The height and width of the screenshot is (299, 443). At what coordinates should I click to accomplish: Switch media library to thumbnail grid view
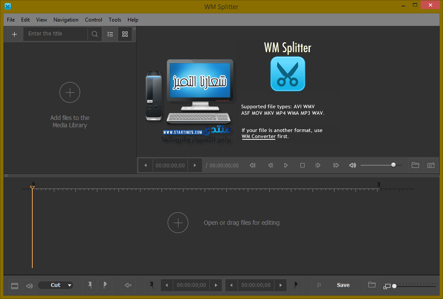coord(125,34)
